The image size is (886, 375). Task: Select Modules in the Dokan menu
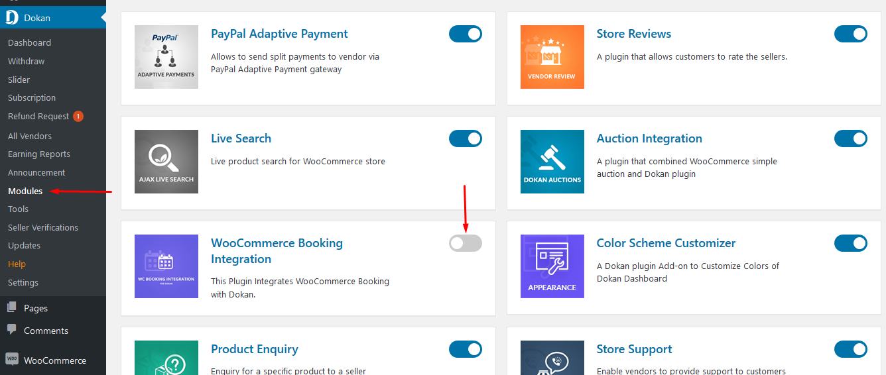[25, 191]
